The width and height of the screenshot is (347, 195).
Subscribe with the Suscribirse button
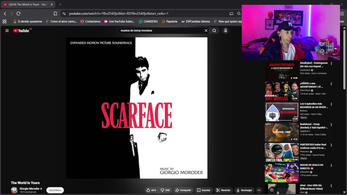click(x=55, y=190)
